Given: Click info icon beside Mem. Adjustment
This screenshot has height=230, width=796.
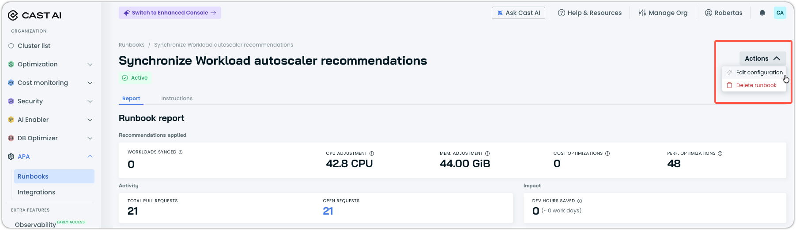Looking at the screenshot, I should coord(487,153).
